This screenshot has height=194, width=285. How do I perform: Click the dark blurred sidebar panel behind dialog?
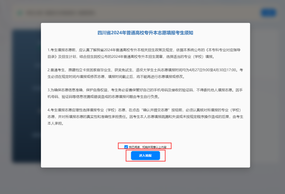pyautogui.click(x=26, y=95)
